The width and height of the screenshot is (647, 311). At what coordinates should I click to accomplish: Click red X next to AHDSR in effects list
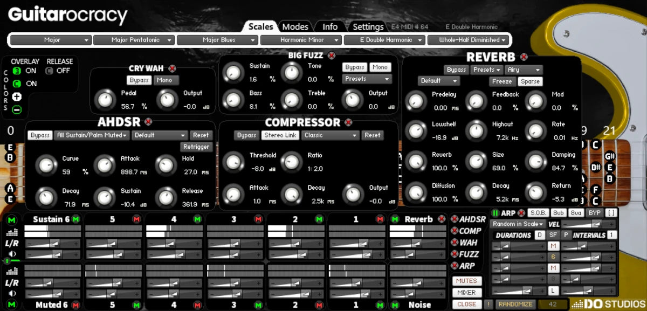[455, 219]
